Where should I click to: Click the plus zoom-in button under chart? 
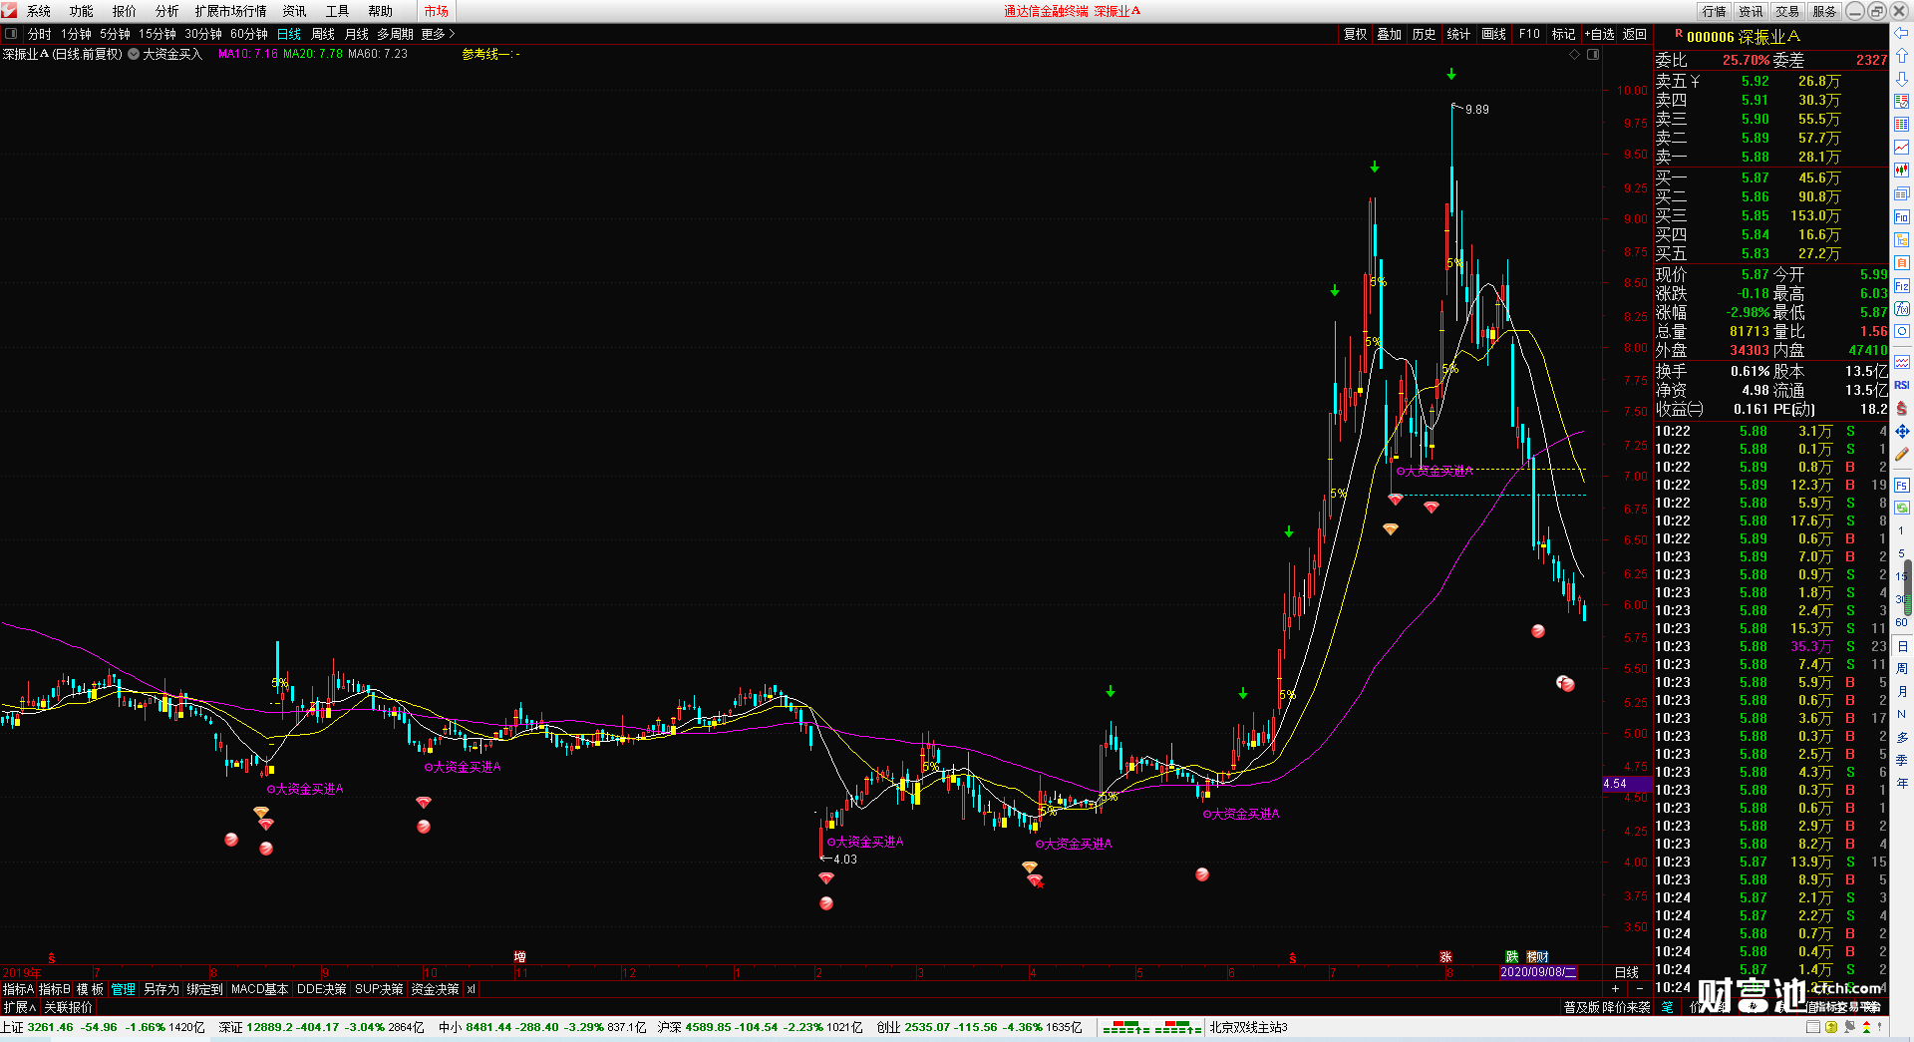pos(1615,988)
